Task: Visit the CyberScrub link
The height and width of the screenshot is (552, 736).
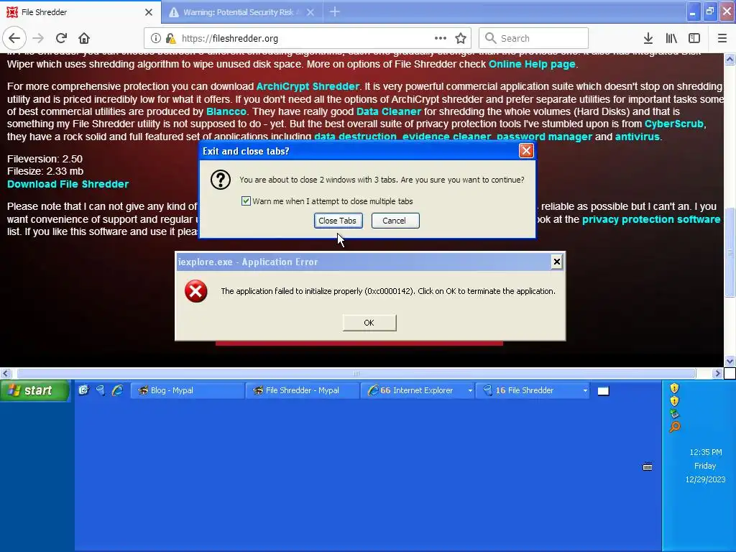Action: [x=674, y=124]
